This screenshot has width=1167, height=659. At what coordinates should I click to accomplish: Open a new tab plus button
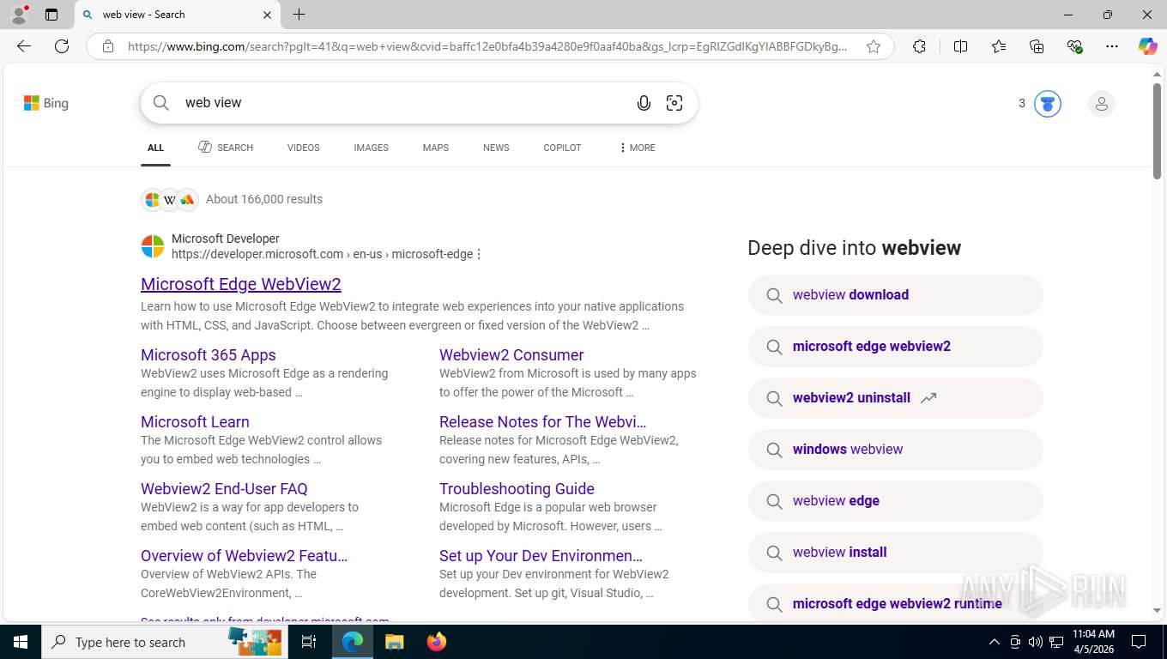point(299,15)
